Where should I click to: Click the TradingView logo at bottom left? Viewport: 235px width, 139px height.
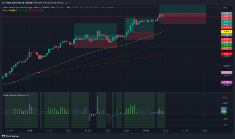pos(10,136)
